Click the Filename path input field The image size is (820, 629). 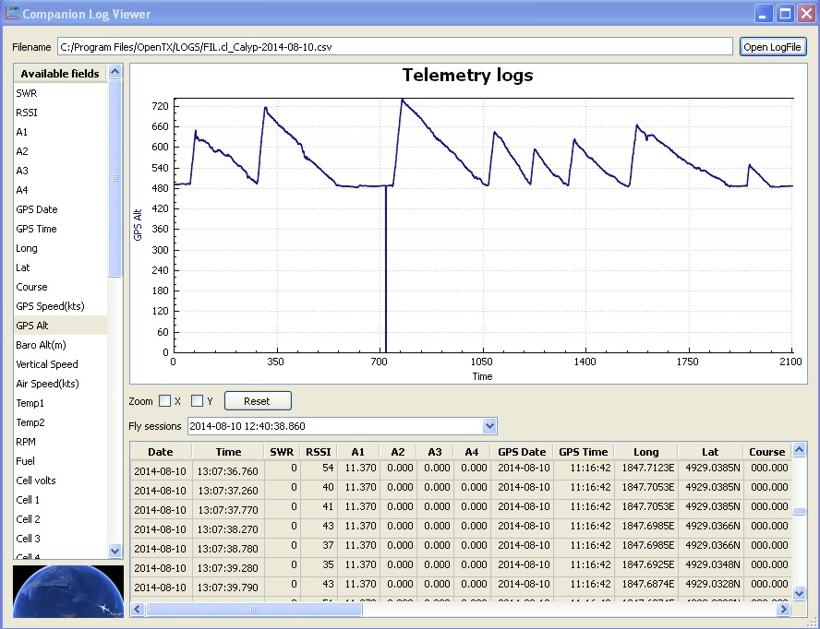(395, 47)
